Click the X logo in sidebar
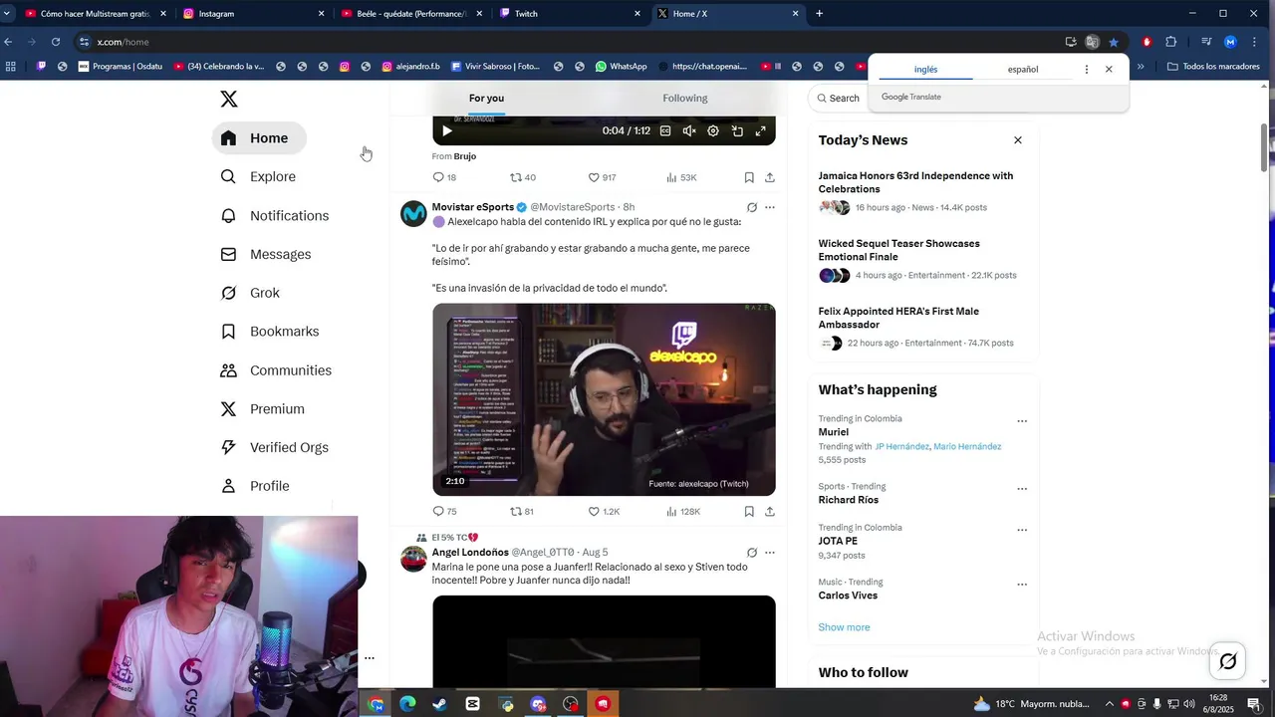The image size is (1275, 717). 229,99
